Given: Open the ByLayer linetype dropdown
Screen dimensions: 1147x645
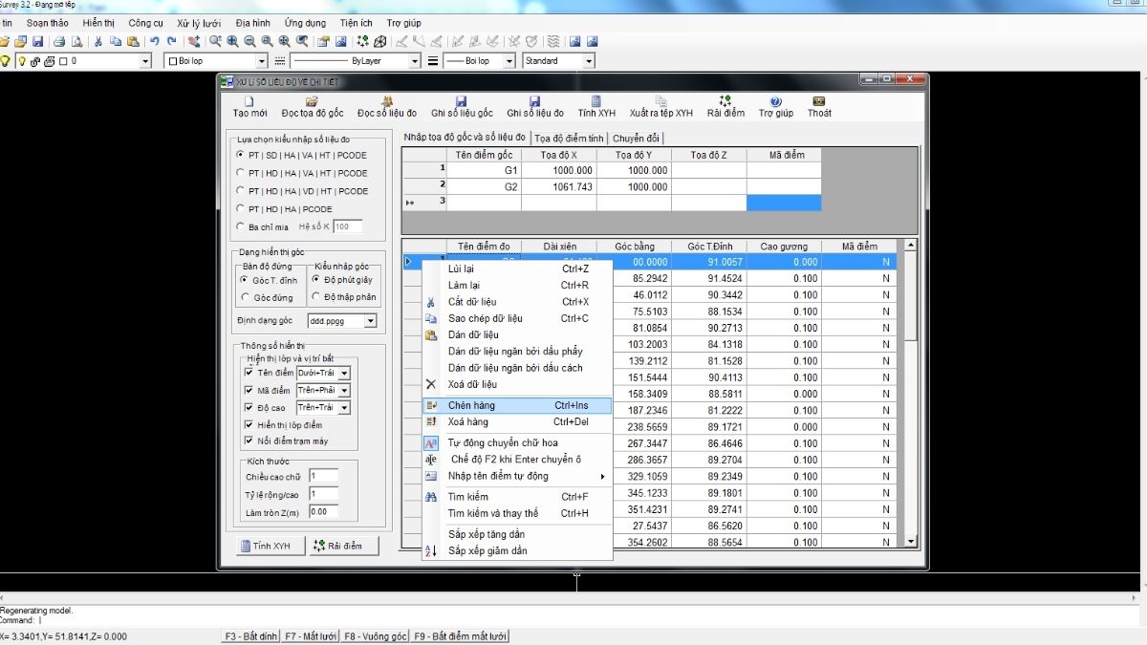Looking at the screenshot, I should (414, 60).
